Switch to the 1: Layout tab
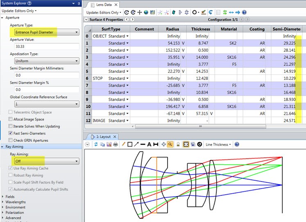The height and width of the screenshot is (222, 306). (x=103, y=137)
